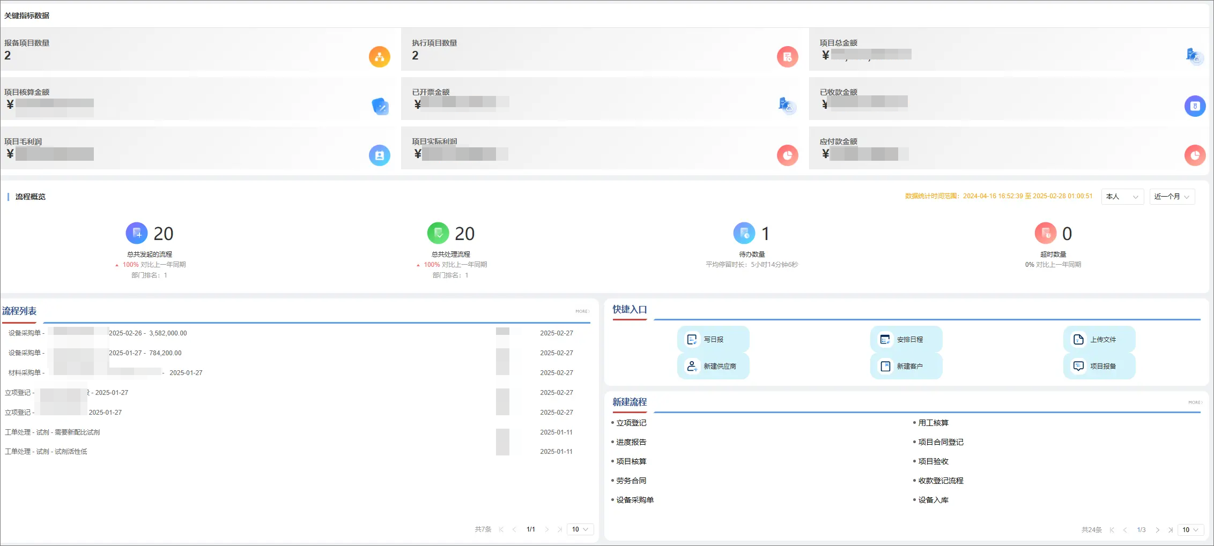The image size is (1214, 546).
Task: Start the 设备采购单 workflow
Action: [x=635, y=500]
